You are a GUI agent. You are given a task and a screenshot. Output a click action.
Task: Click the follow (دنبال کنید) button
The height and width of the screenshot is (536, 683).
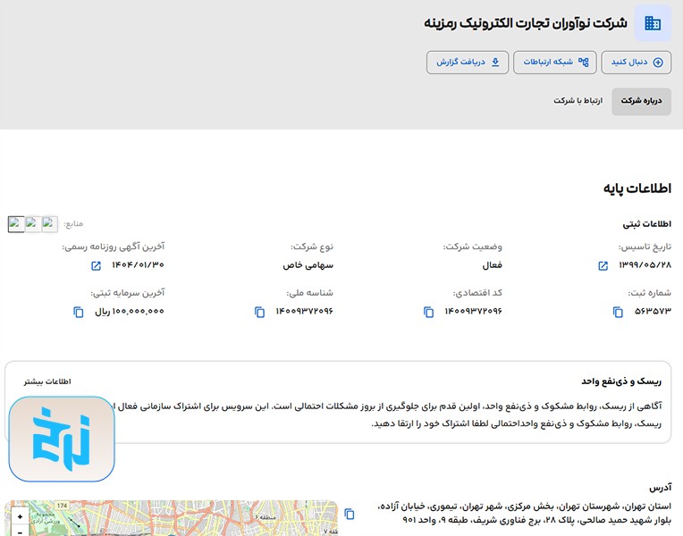637,63
